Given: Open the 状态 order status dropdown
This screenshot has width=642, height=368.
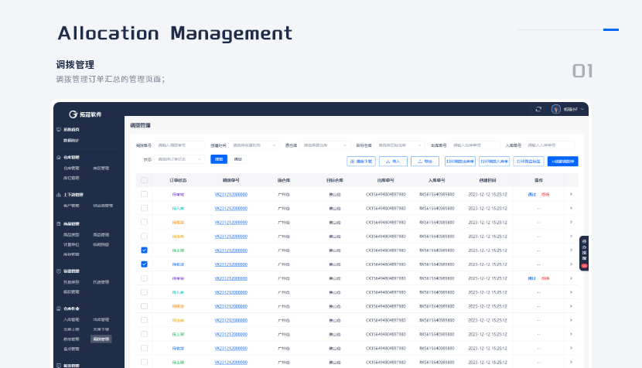Looking at the screenshot, I should [x=180, y=159].
